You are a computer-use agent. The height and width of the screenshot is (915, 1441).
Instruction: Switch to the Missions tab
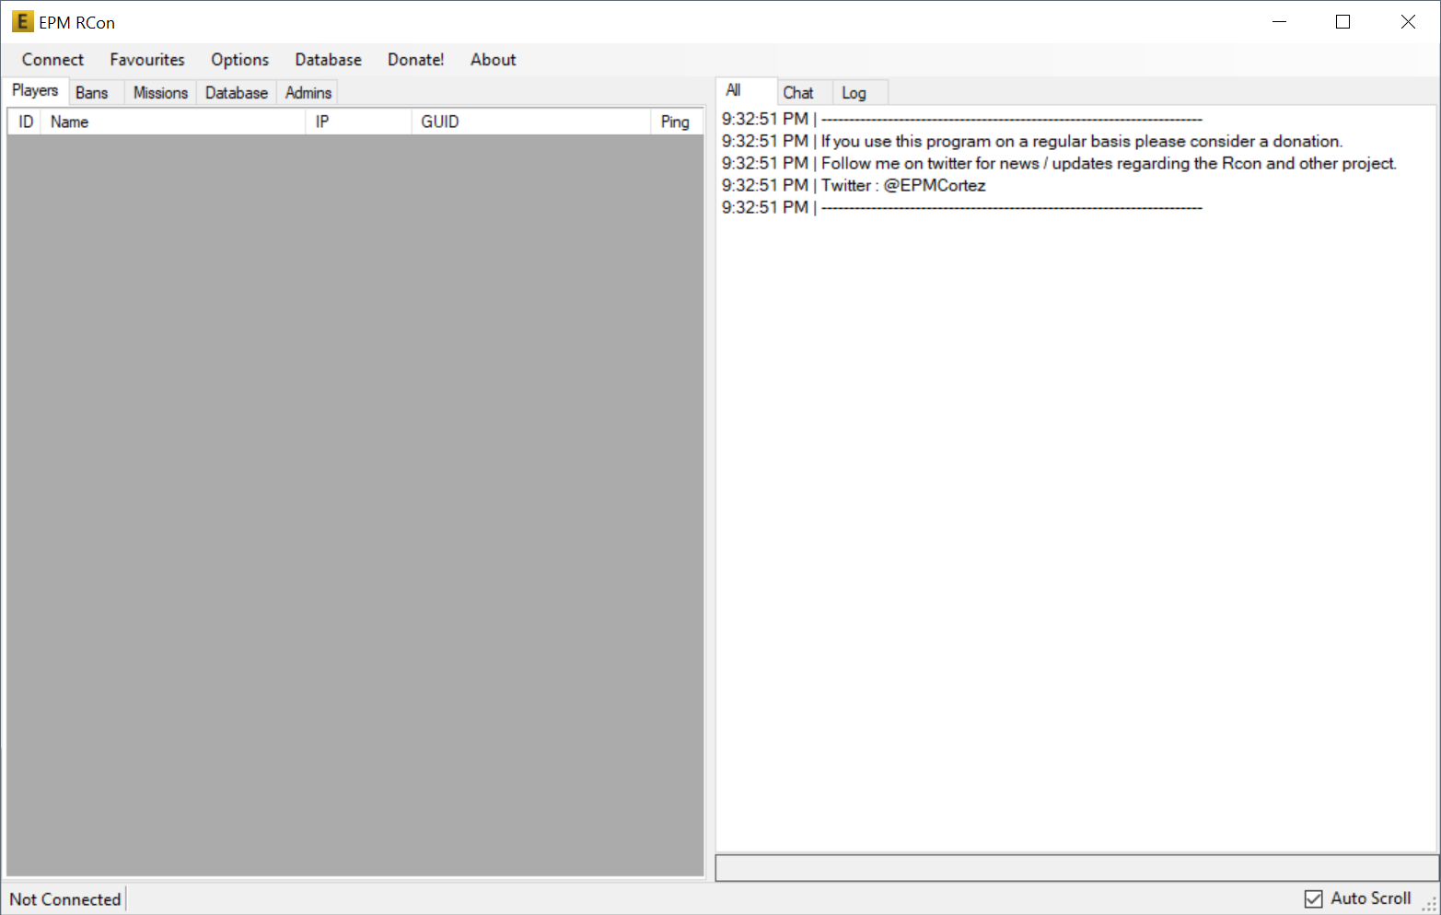160,93
